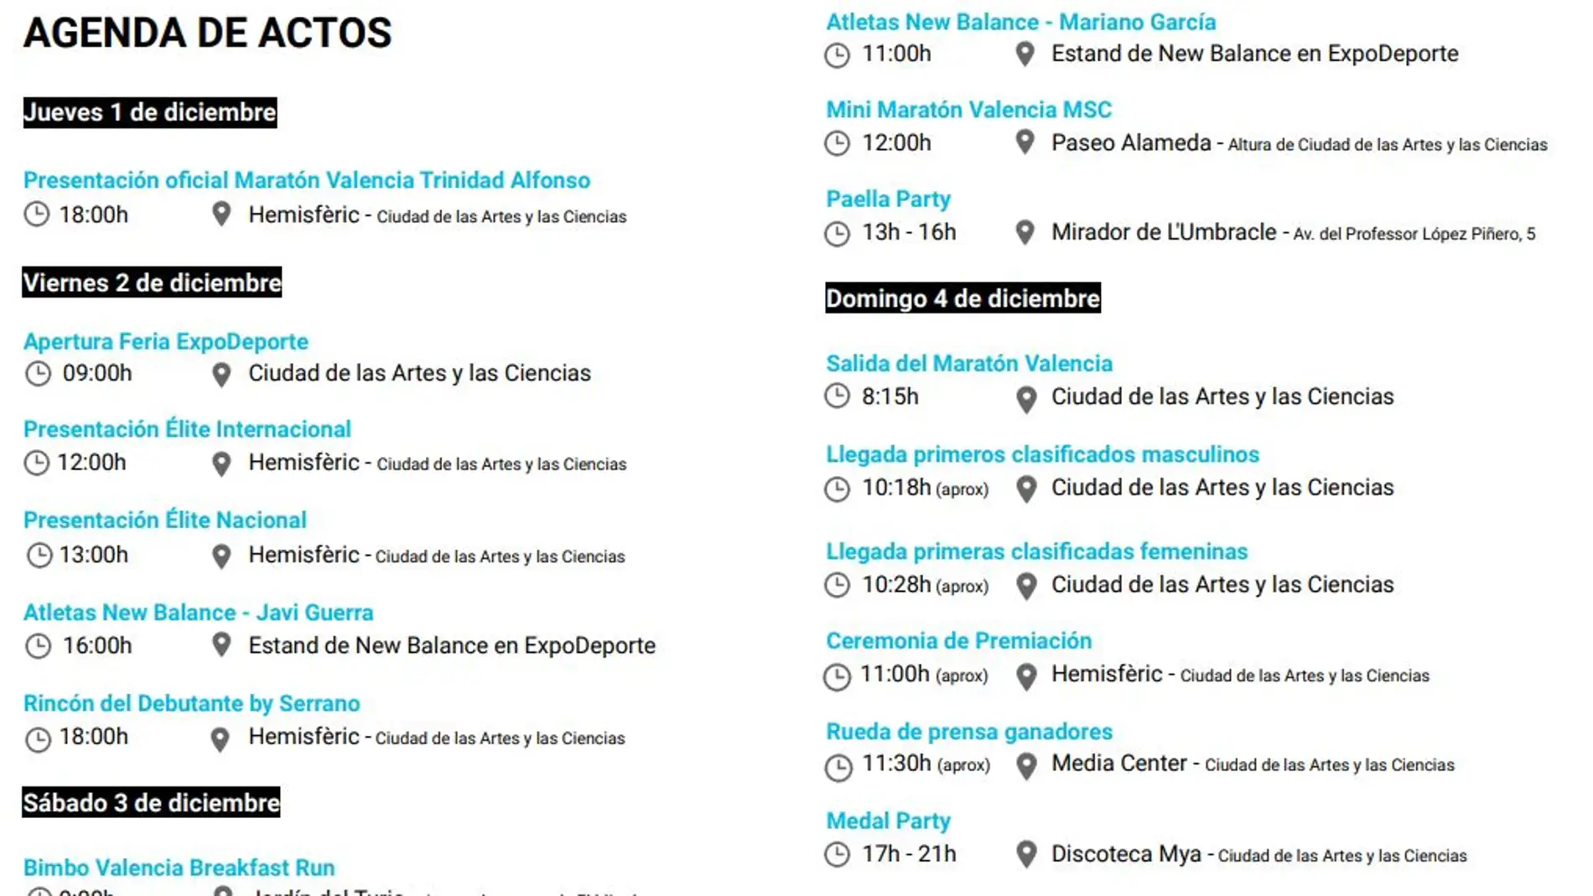The height and width of the screenshot is (896, 1593).
Task: Click the clock icon beside 18:00h Rincón del Debutante
Action: (38, 739)
